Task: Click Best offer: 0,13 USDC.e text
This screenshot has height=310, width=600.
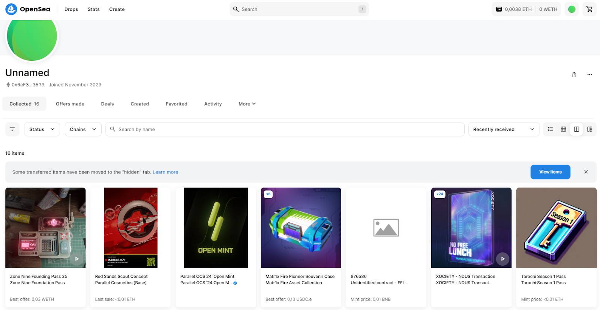Action: pos(288,300)
